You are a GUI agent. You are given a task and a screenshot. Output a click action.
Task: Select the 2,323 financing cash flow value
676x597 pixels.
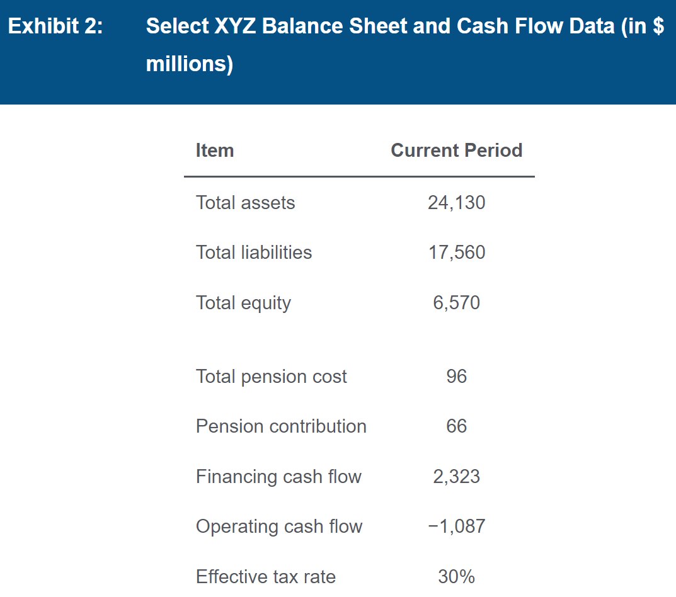[456, 477]
